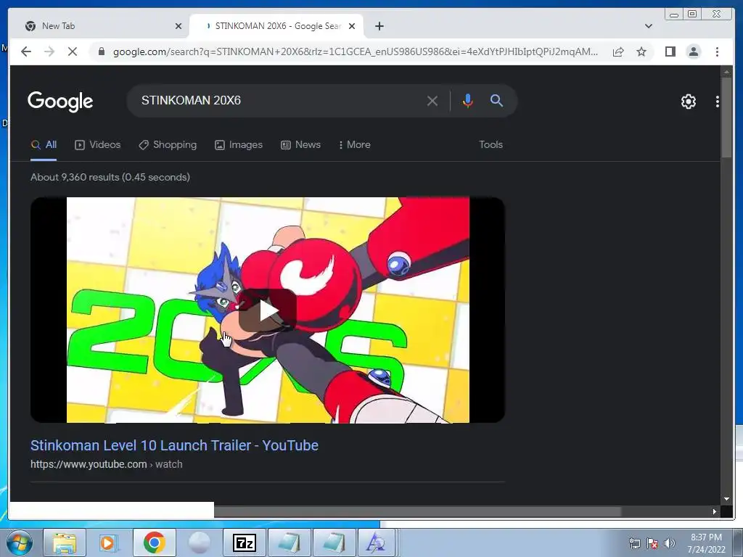The width and height of the screenshot is (743, 557).
Task: Launch Windows Media Player from taskbar
Action: pyautogui.click(x=109, y=542)
